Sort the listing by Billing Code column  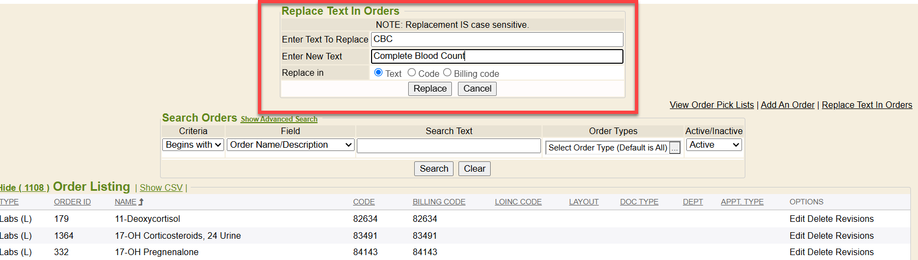pos(439,202)
